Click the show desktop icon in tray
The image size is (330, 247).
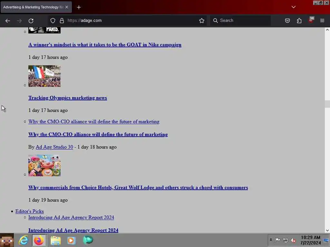326,240
